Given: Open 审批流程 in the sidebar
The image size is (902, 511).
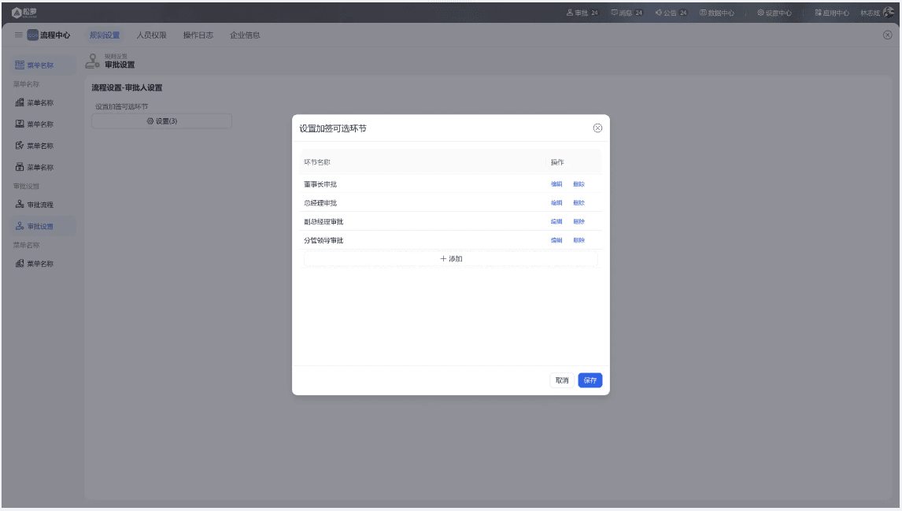Looking at the screenshot, I should 42,204.
